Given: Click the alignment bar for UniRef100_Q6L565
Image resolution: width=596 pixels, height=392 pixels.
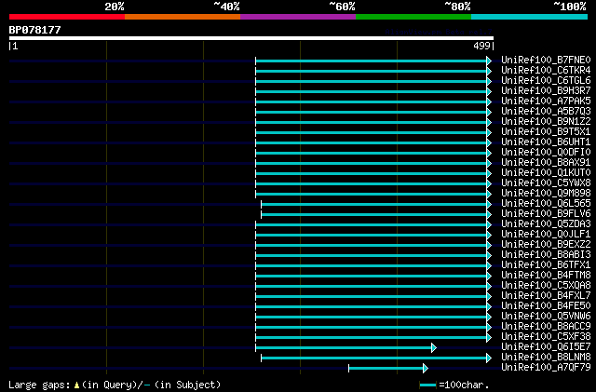Looking at the screenshot, I should tap(376, 205).
